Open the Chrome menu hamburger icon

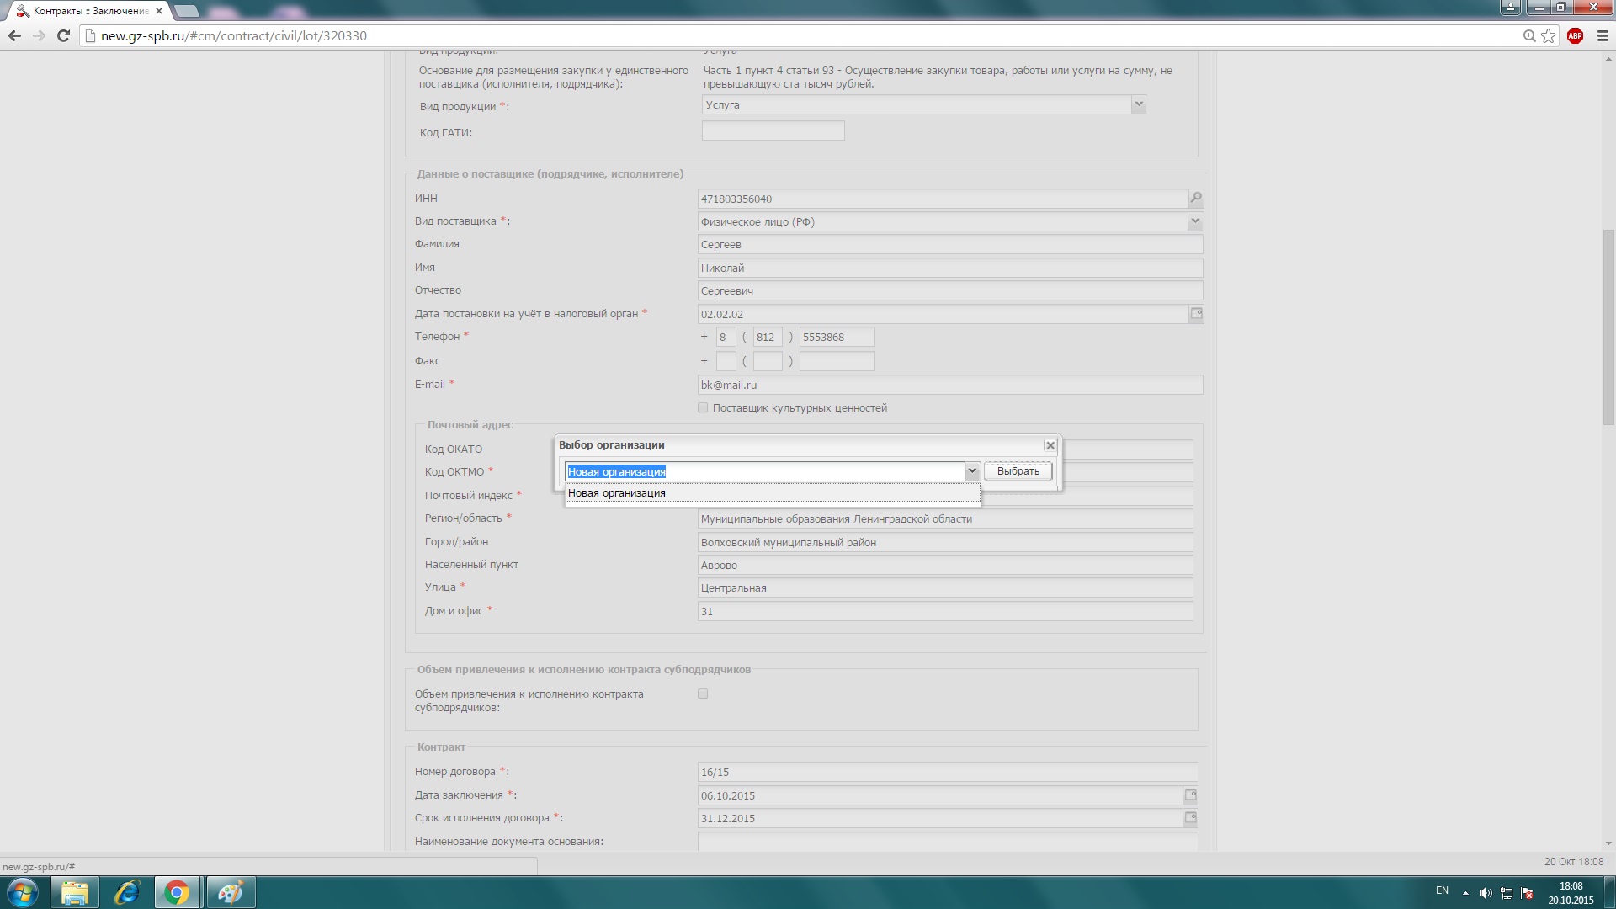coord(1603,35)
